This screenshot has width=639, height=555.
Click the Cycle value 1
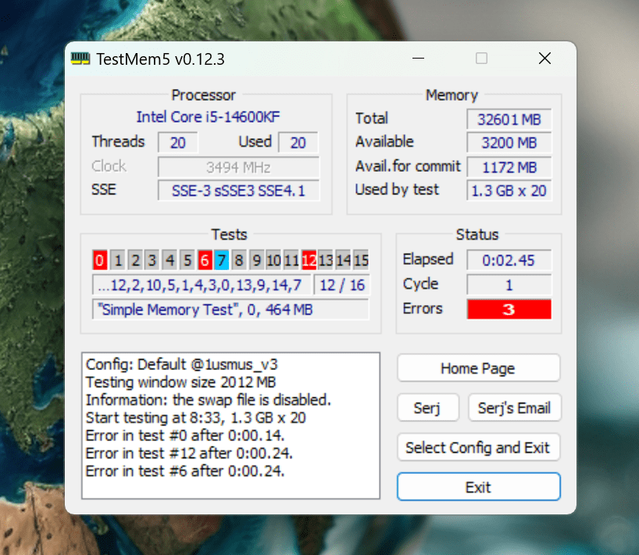click(x=509, y=285)
